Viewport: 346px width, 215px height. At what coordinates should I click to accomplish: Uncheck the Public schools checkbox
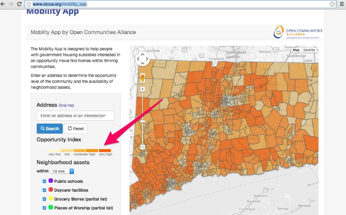(x=44, y=181)
